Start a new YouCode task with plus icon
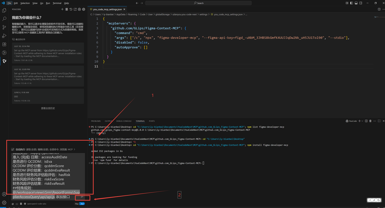This screenshot has height=208, width=385. coord(62,9)
